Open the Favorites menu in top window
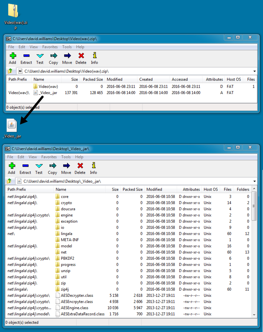 pos(50,47)
